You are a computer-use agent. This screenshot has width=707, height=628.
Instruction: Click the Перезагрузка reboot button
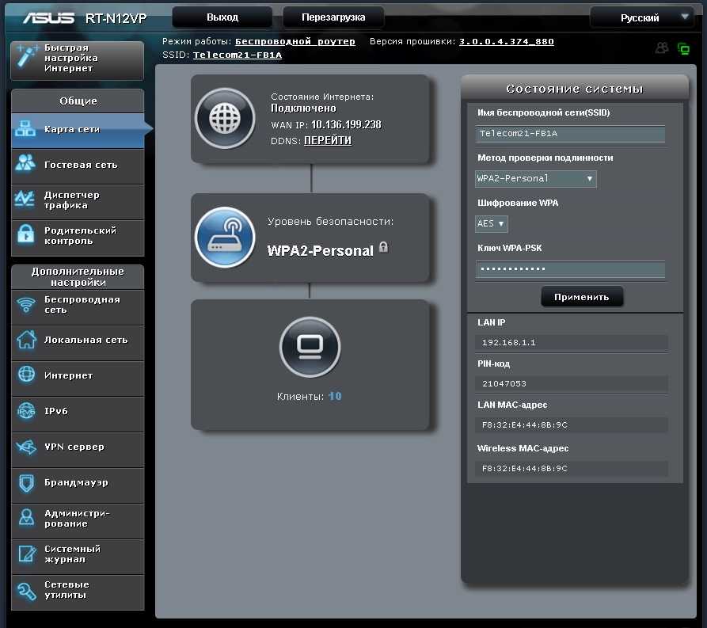(x=333, y=17)
